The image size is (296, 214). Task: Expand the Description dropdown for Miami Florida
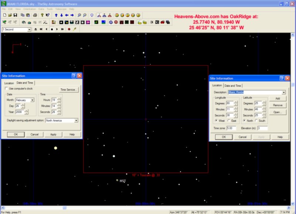tap(283, 92)
